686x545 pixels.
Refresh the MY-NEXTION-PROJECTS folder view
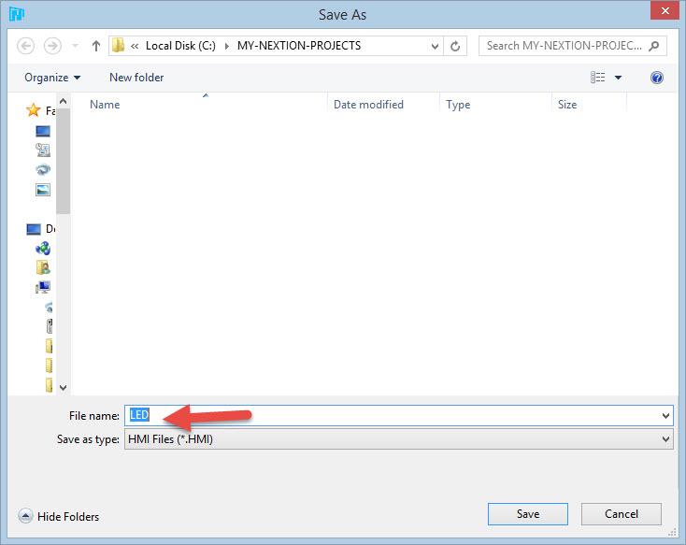[455, 46]
